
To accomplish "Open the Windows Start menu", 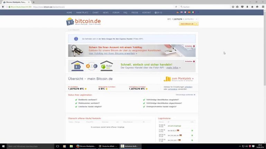I will [3, 146].
